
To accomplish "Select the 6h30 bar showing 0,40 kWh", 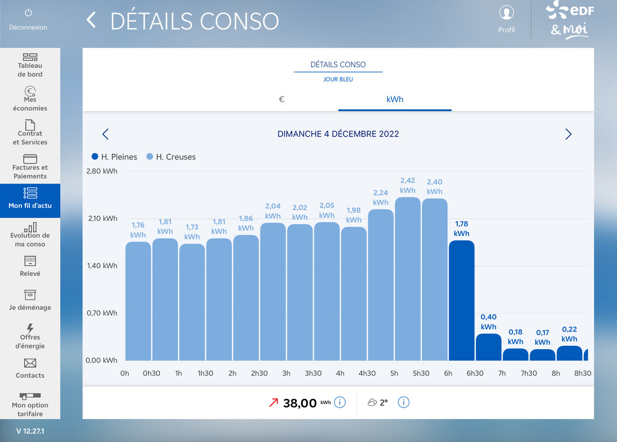I will (488, 347).
